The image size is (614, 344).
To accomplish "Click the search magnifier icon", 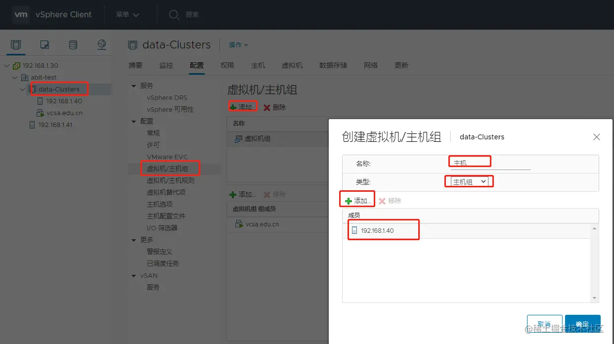I will pos(174,15).
